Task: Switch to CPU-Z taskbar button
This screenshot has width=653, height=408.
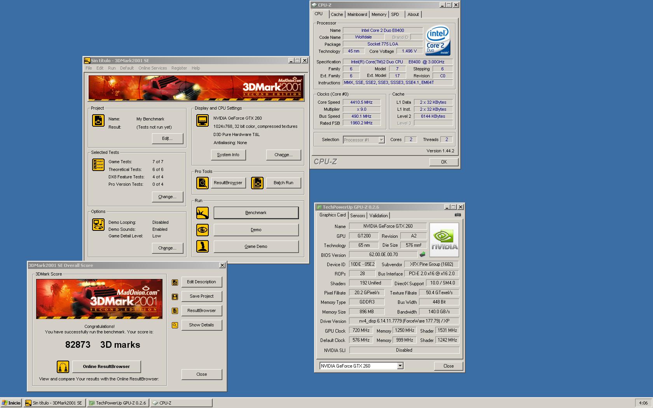Action: click(182, 403)
